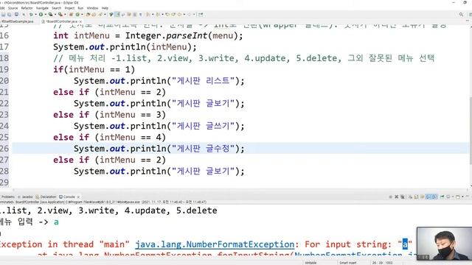Click 'Smart Insert' in the status bar
472x265 pixels.
347,263
